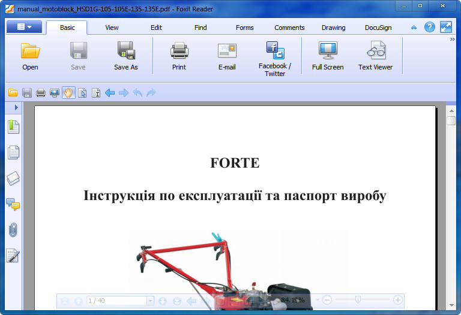Activate the Select Text cursor tool
Screen dimensions: 461x315
click(96, 93)
